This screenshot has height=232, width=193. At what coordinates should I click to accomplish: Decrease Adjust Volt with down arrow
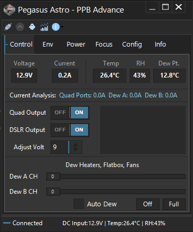pyautogui.click(x=76, y=150)
